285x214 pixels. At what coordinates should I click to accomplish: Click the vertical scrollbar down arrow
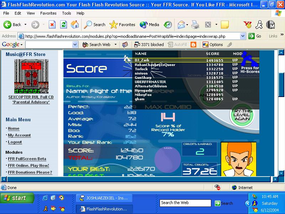click(281, 173)
